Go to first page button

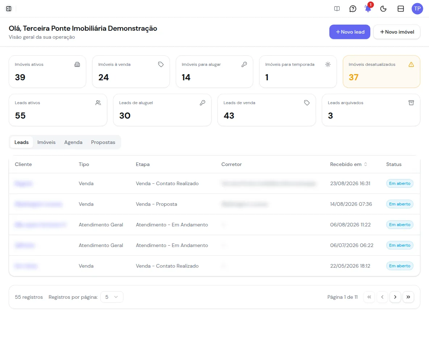coord(369,297)
